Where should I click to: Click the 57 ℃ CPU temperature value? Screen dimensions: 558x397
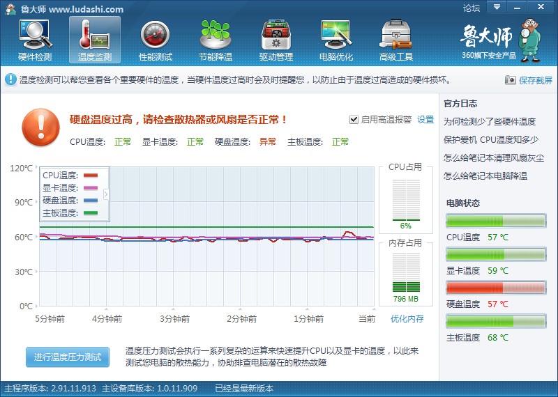[x=498, y=237]
